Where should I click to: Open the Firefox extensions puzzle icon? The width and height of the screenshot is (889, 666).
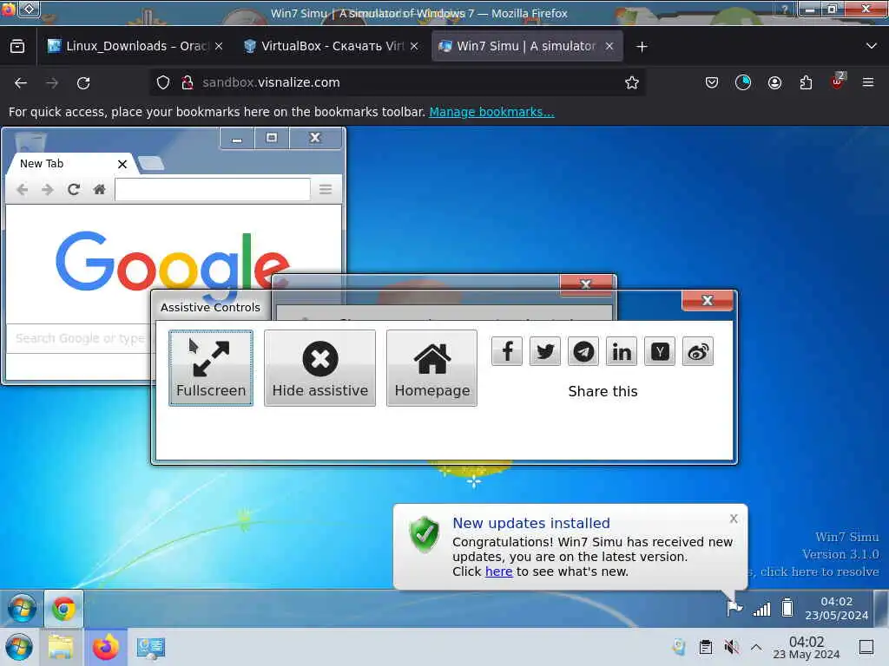[806, 83]
